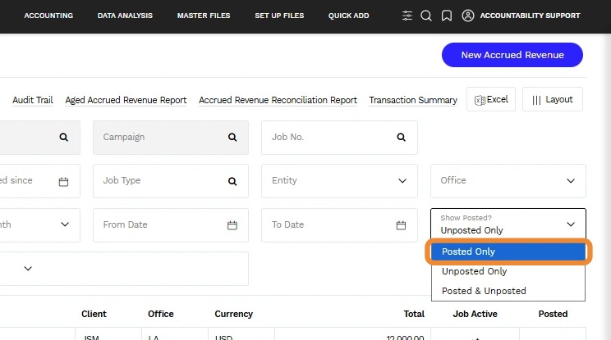Click the Campaign field search icon
The image size is (611, 340).
pos(232,138)
